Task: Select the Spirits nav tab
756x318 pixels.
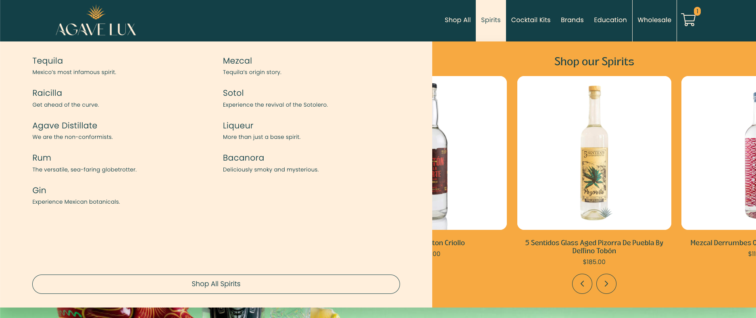Action: click(x=490, y=20)
